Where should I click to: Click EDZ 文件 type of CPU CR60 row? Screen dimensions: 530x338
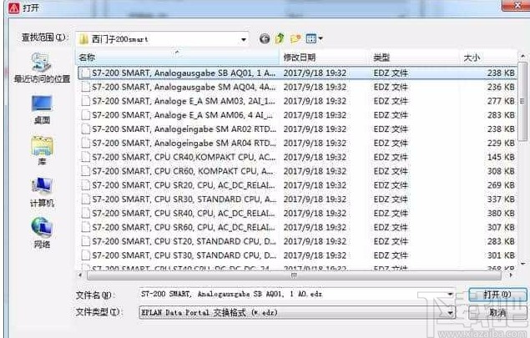point(391,171)
